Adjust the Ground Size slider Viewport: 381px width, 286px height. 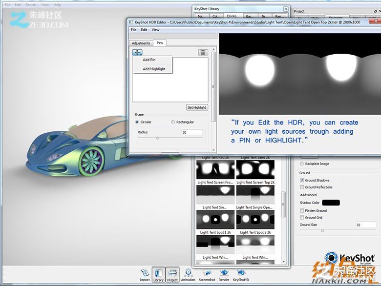pos(322,231)
